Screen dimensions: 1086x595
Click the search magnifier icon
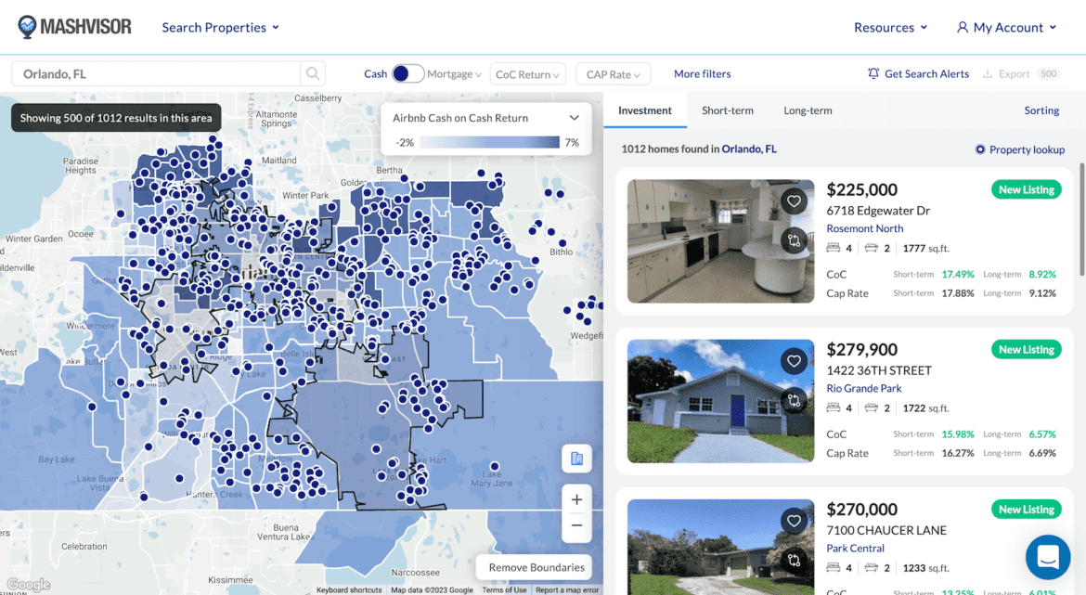[313, 73]
